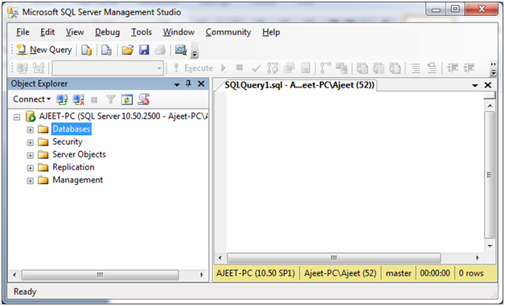Open the Connect dropdown in Object Explorer

pos(32,100)
